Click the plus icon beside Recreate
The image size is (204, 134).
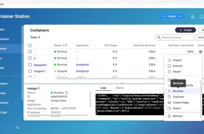click(169, 91)
